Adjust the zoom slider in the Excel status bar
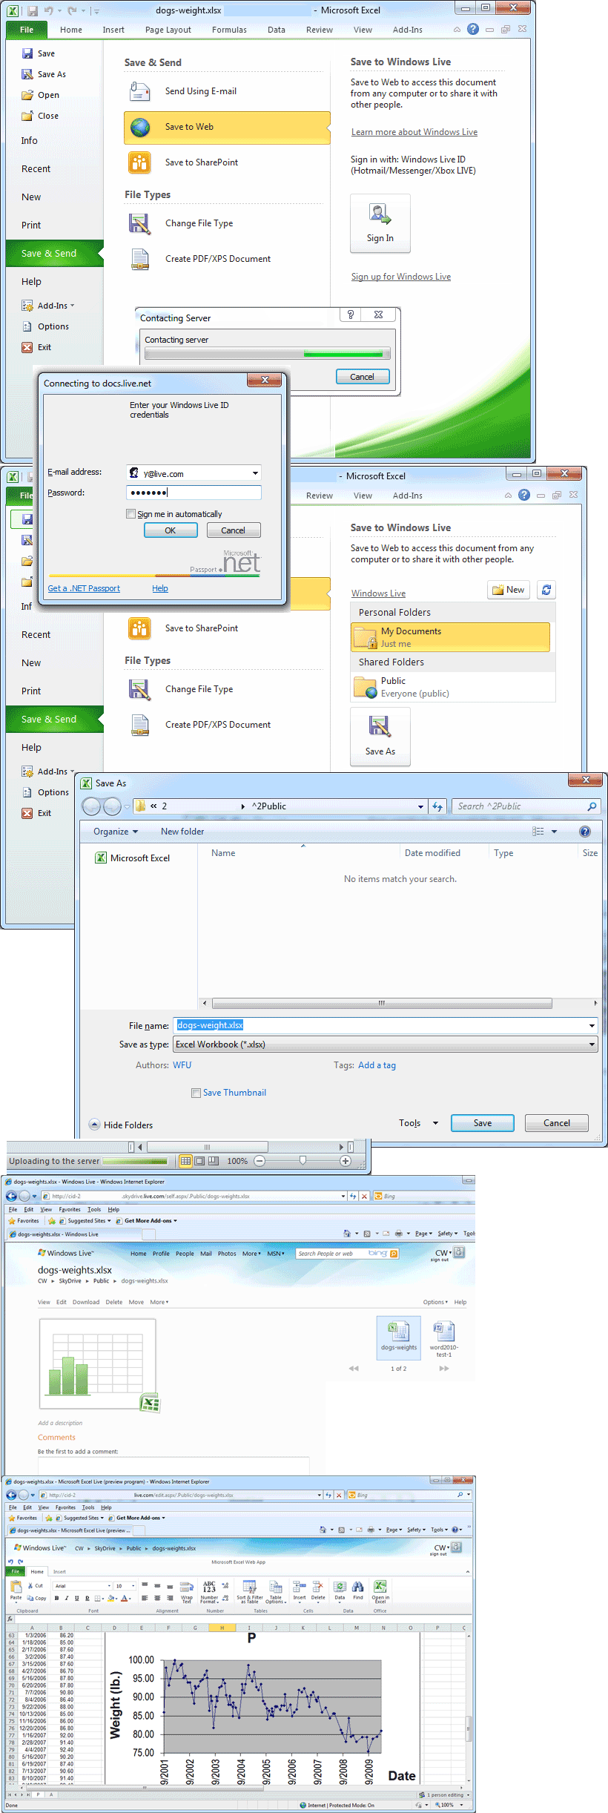 click(303, 1160)
